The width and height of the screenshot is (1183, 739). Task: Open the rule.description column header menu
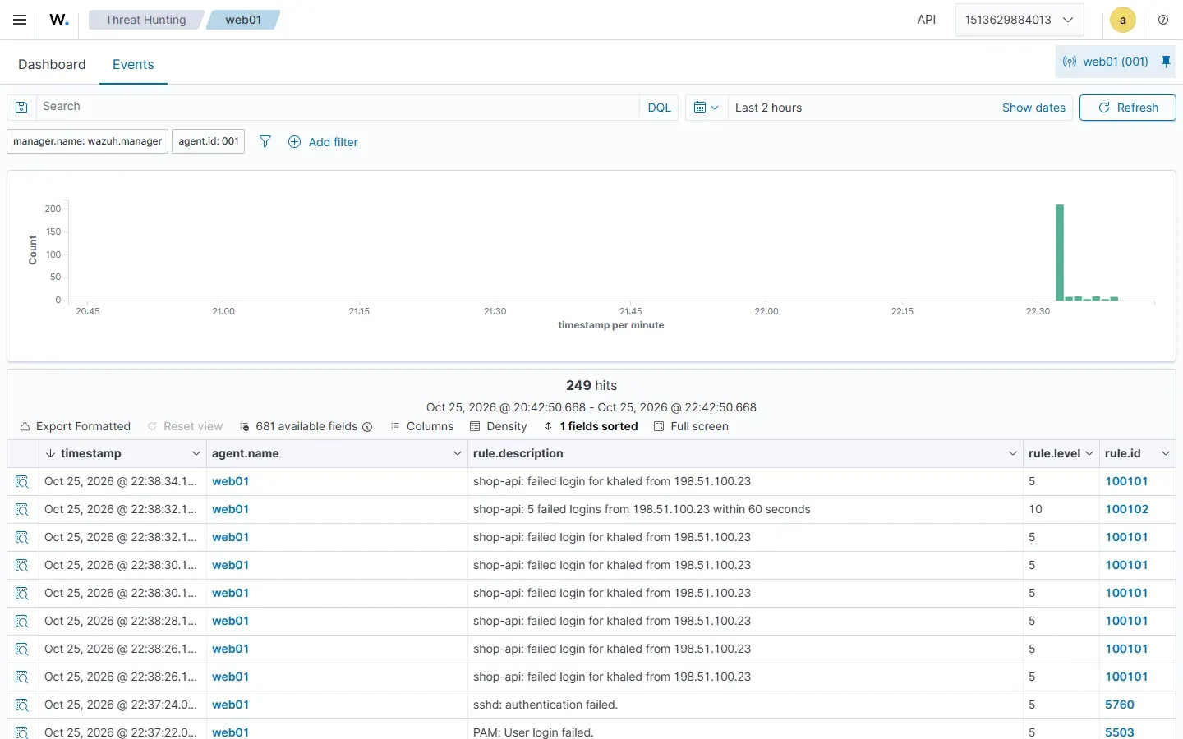(1013, 453)
